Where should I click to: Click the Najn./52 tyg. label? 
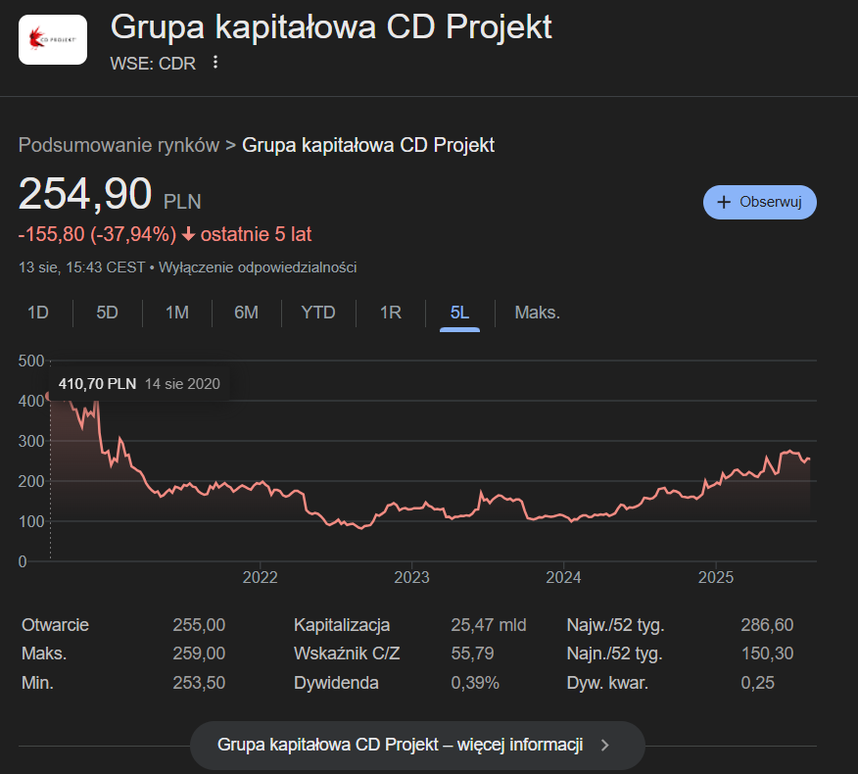[614, 653]
